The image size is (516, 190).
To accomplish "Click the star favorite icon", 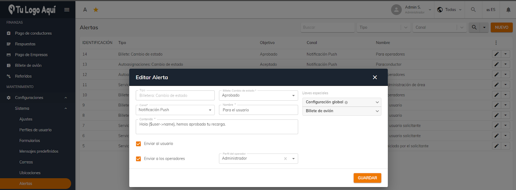I will (x=96, y=10).
